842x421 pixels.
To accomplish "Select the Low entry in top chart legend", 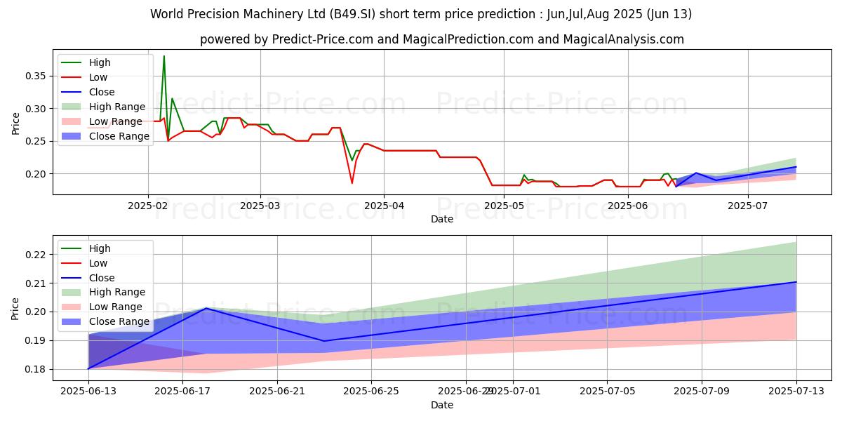I will click(99, 77).
